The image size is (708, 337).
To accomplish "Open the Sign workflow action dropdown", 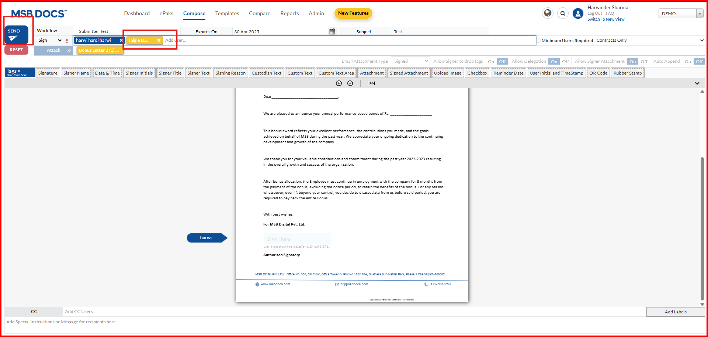I will click(50, 41).
